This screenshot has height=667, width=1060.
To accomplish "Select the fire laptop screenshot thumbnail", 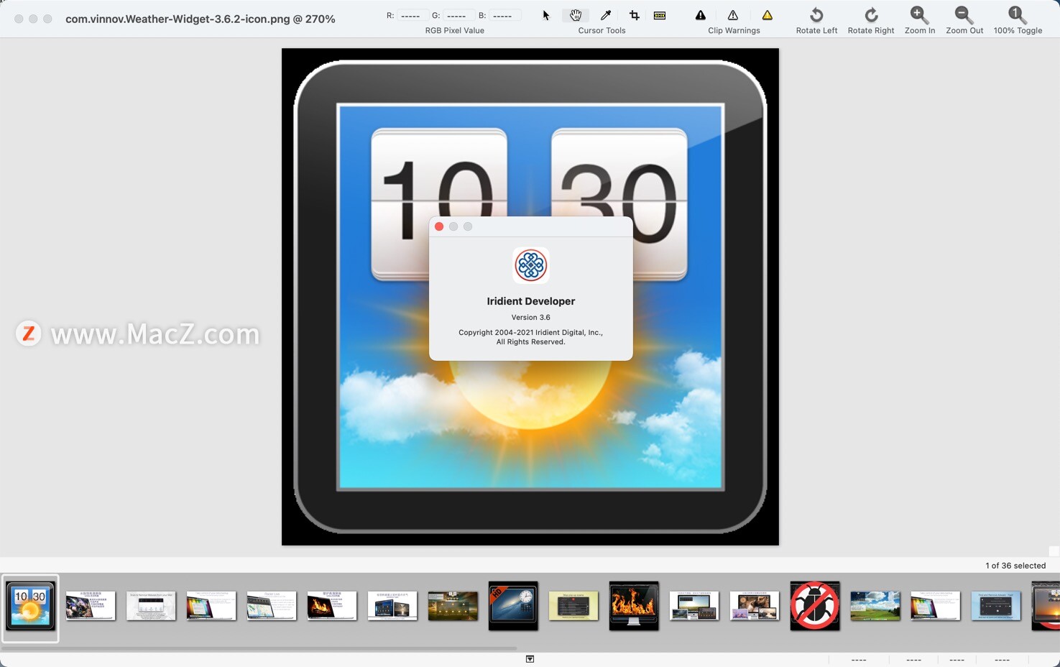I will [332, 606].
